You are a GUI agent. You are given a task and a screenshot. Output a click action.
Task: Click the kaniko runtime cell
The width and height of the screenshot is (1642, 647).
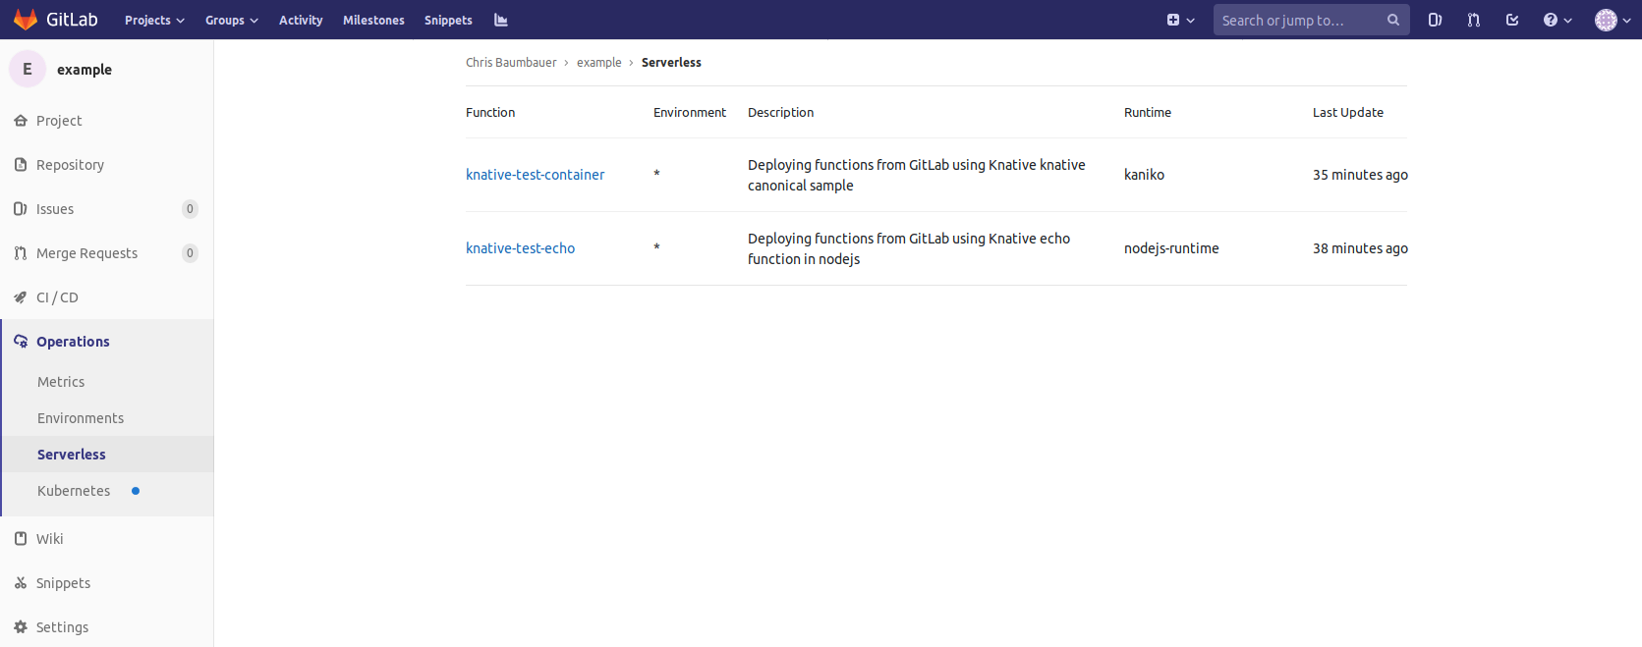tap(1144, 175)
